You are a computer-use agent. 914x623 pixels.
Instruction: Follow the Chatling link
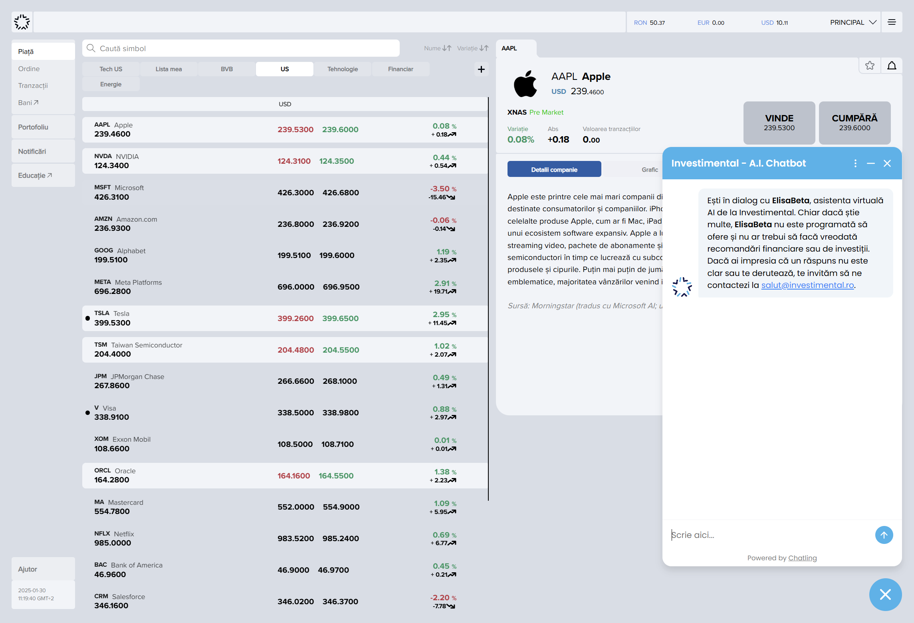802,558
